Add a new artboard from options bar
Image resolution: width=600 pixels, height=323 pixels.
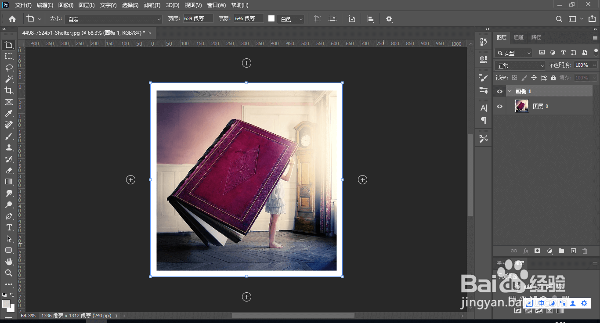[351, 19]
